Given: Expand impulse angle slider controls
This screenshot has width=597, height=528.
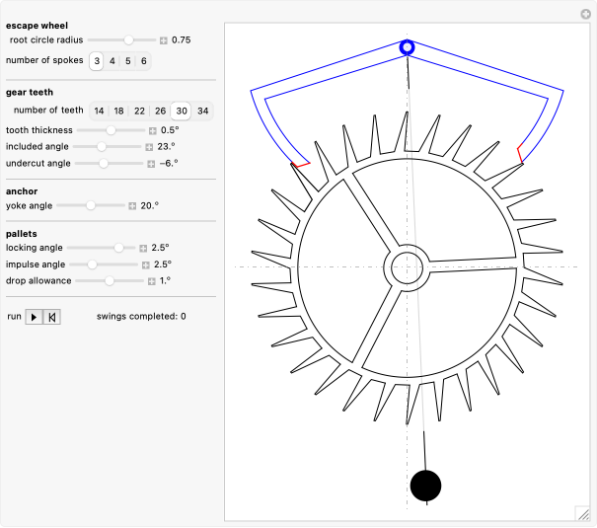Looking at the screenshot, I should coord(144,264).
